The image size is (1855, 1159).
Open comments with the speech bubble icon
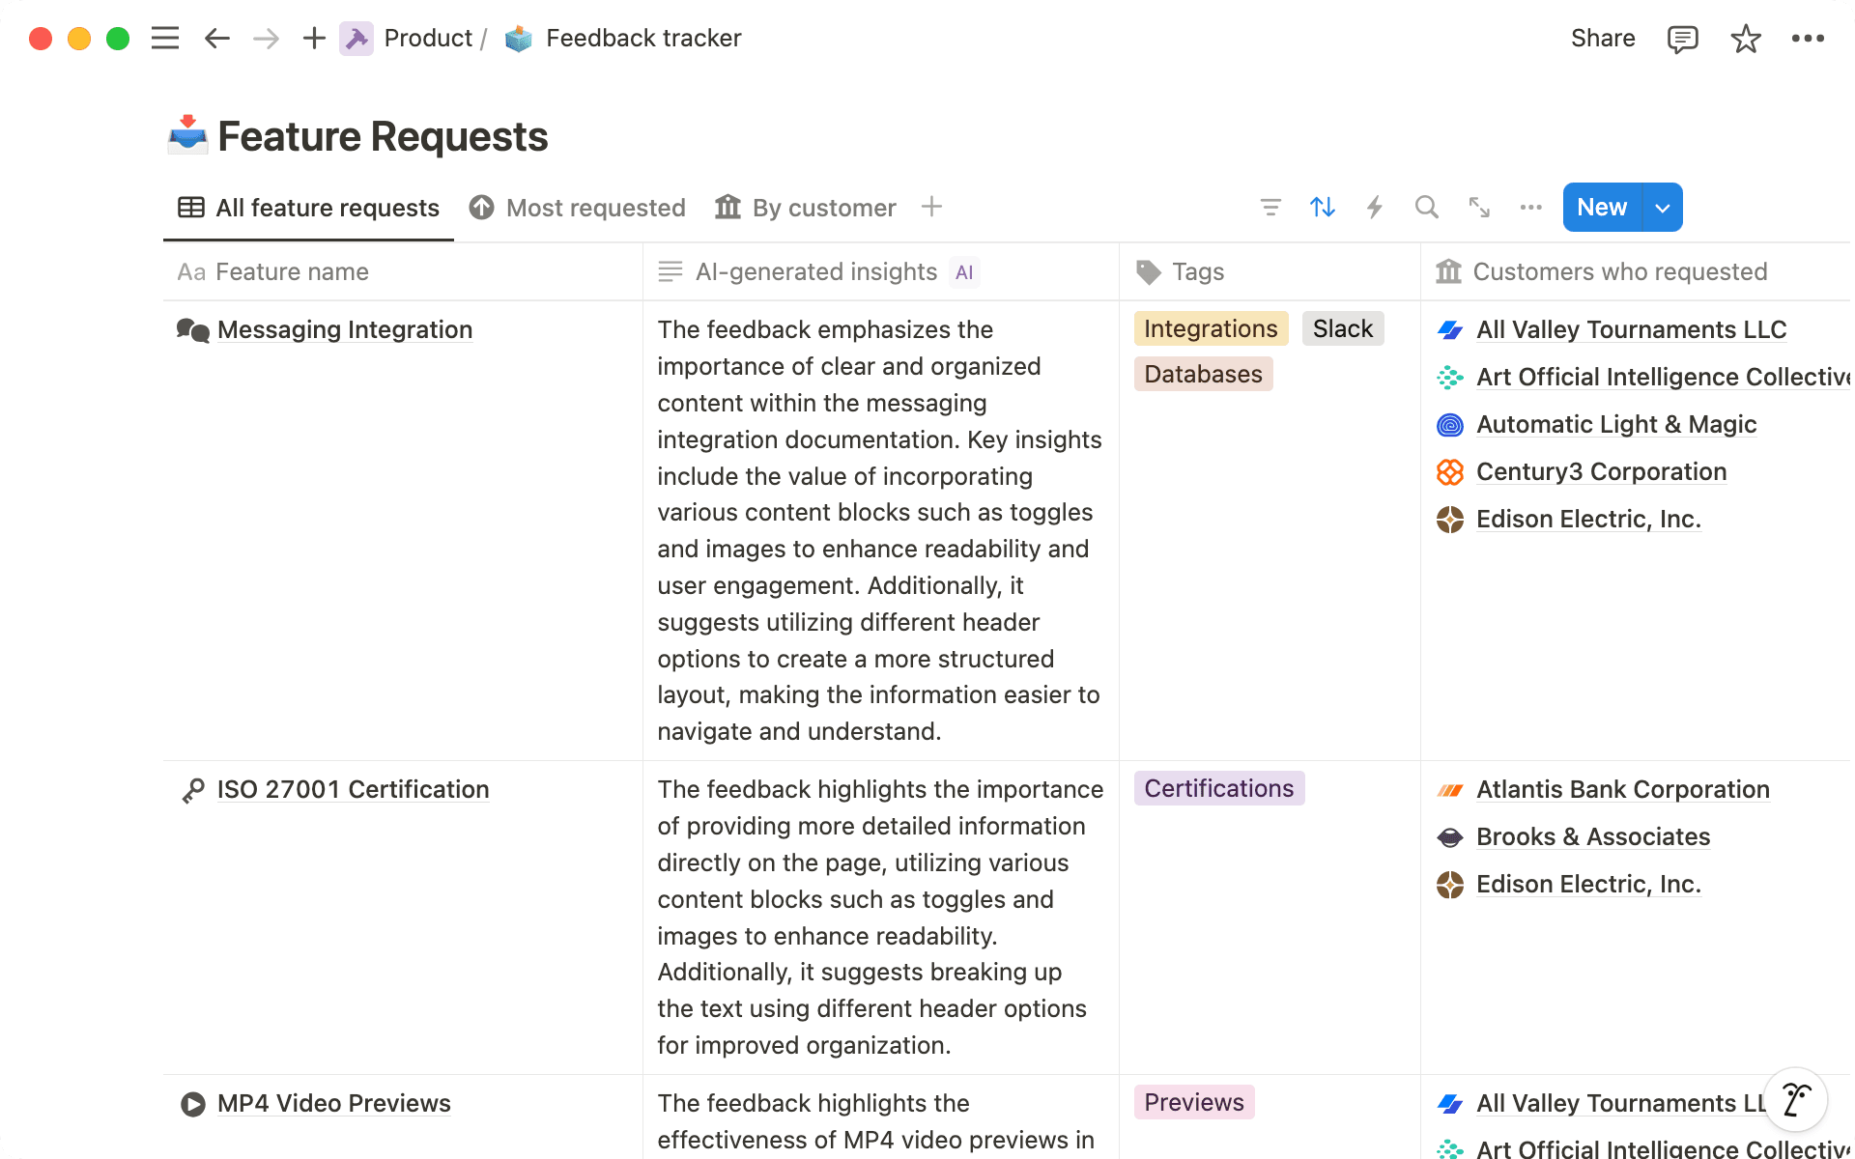[1681, 38]
